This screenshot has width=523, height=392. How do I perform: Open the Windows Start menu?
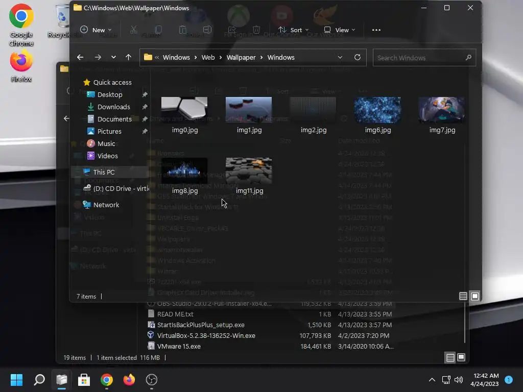click(x=16, y=380)
